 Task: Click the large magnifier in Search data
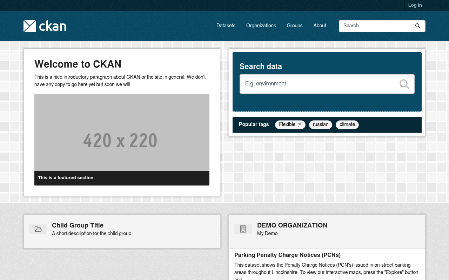pyautogui.click(x=404, y=84)
